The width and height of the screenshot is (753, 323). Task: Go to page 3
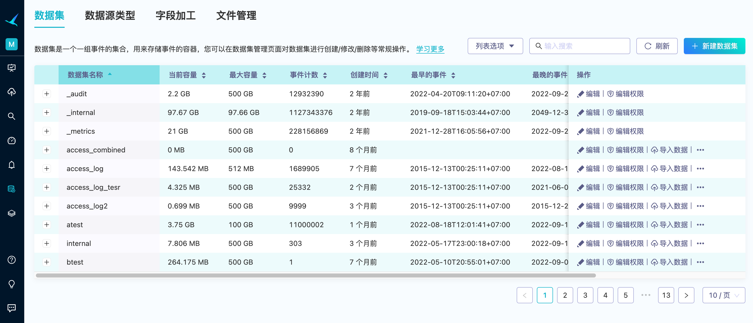coord(585,295)
